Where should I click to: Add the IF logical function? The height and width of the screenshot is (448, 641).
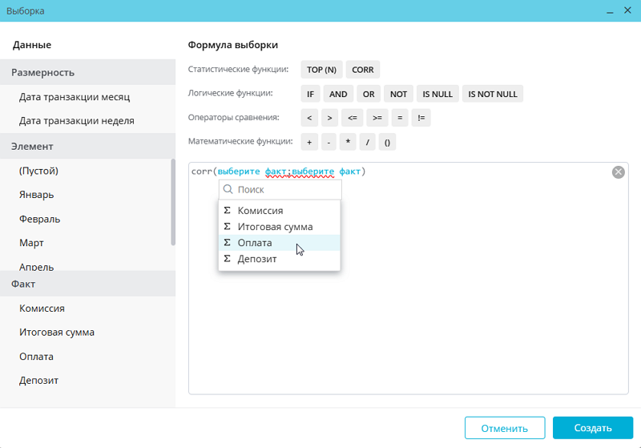(x=310, y=94)
